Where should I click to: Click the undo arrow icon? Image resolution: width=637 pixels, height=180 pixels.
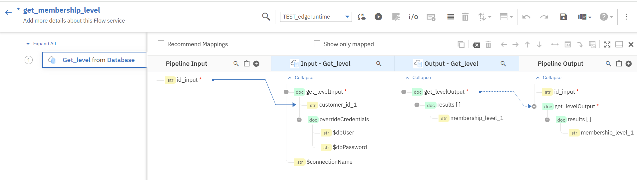pyautogui.click(x=526, y=17)
